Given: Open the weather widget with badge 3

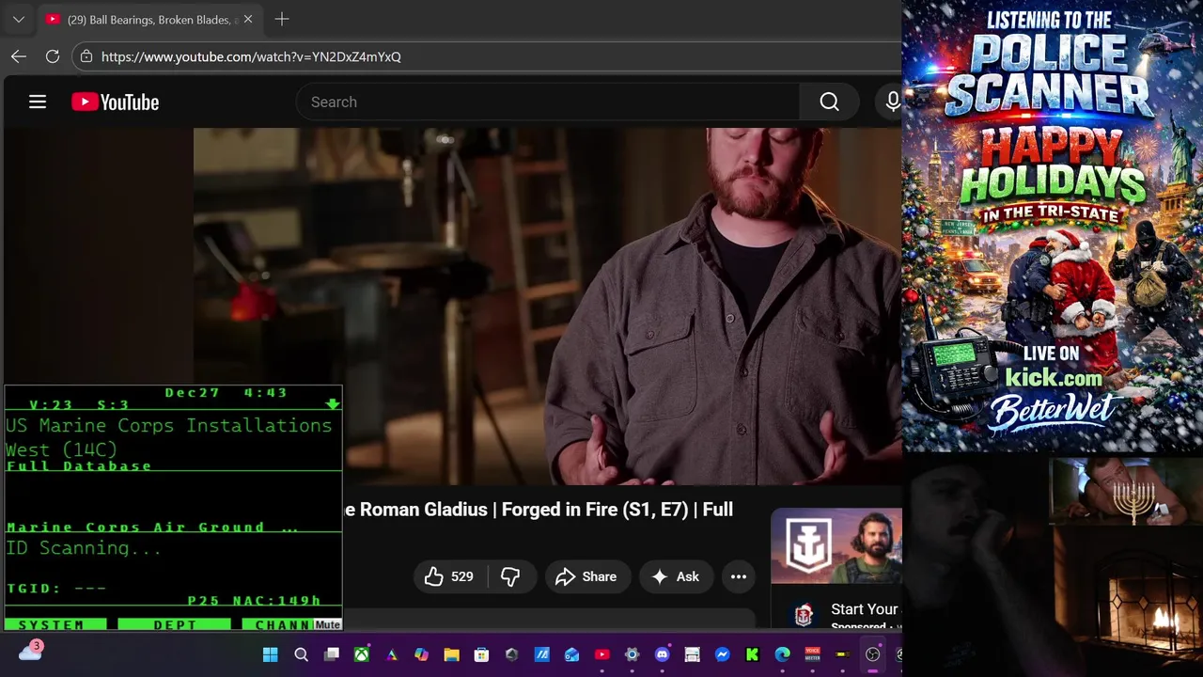Looking at the screenshot, I should click(30, 652).
